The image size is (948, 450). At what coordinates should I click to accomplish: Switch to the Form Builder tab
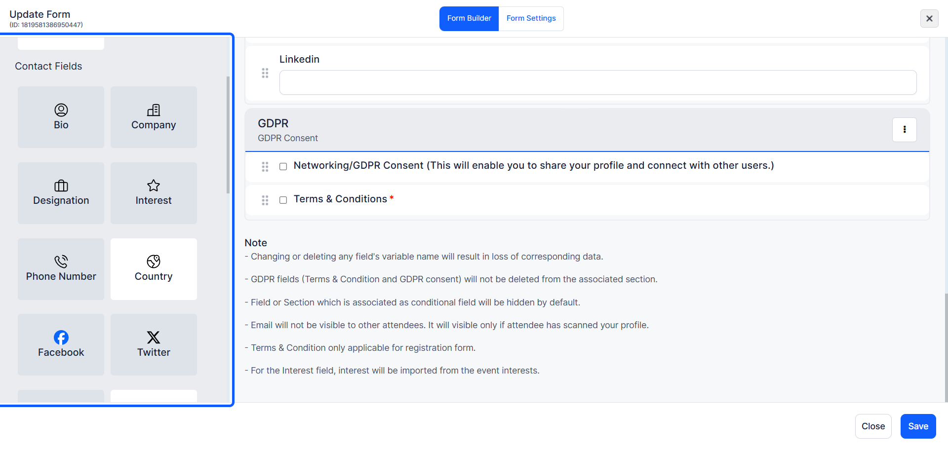(x=469, y=18)
